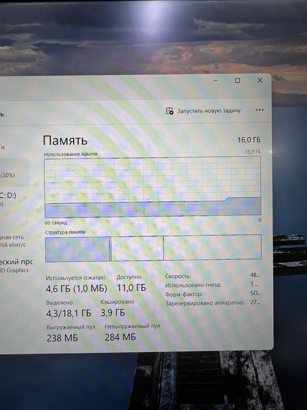This screenshot has height=410, width=307.
Task: Click the Выгружаемый пул 238 МБ value
Action: click(63, 338)
